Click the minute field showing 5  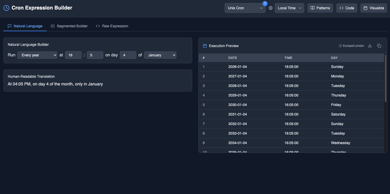click(95, 55)
